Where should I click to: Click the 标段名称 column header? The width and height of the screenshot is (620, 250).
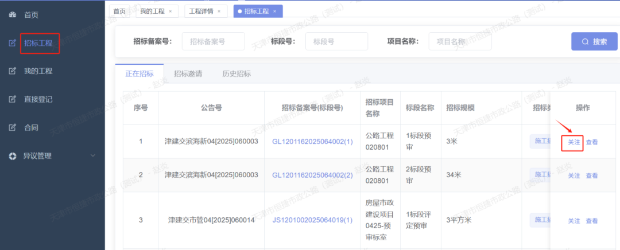[420, 108]
